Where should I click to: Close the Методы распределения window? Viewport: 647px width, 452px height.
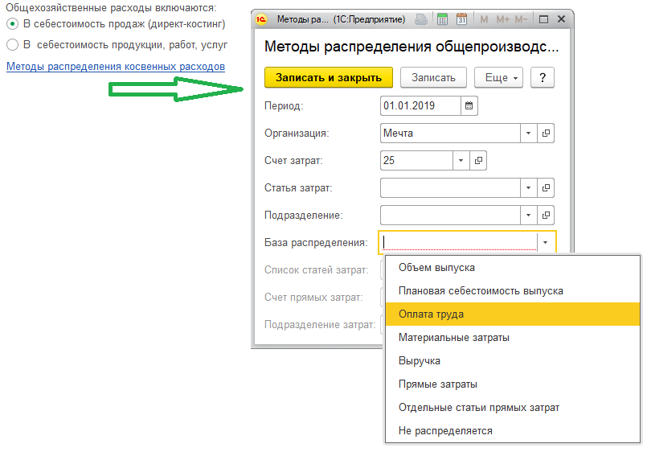pyautogui.click(x=561, y=19)
